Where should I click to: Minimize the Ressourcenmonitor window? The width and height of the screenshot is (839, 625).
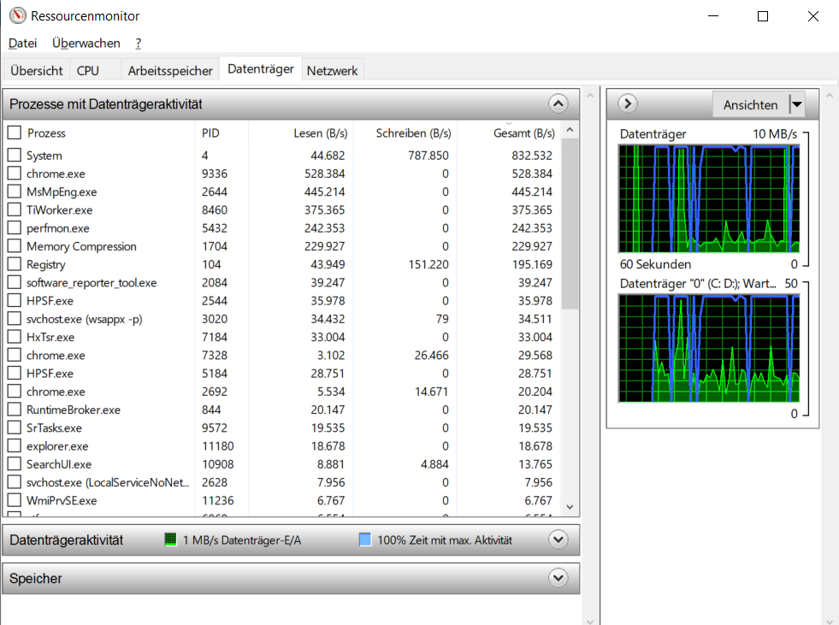[x=713, y=16]
